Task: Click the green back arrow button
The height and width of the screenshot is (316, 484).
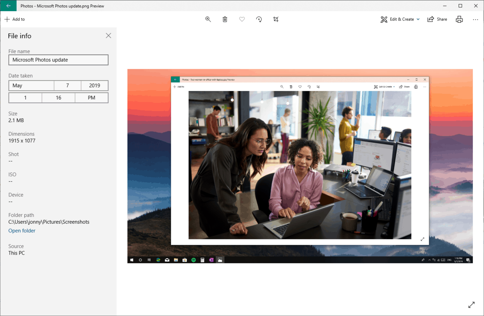Action: tap(8, 6)
